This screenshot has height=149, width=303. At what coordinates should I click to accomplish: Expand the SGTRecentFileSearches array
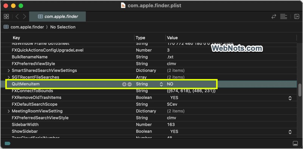pyautogui.click(x=9, y=78)
